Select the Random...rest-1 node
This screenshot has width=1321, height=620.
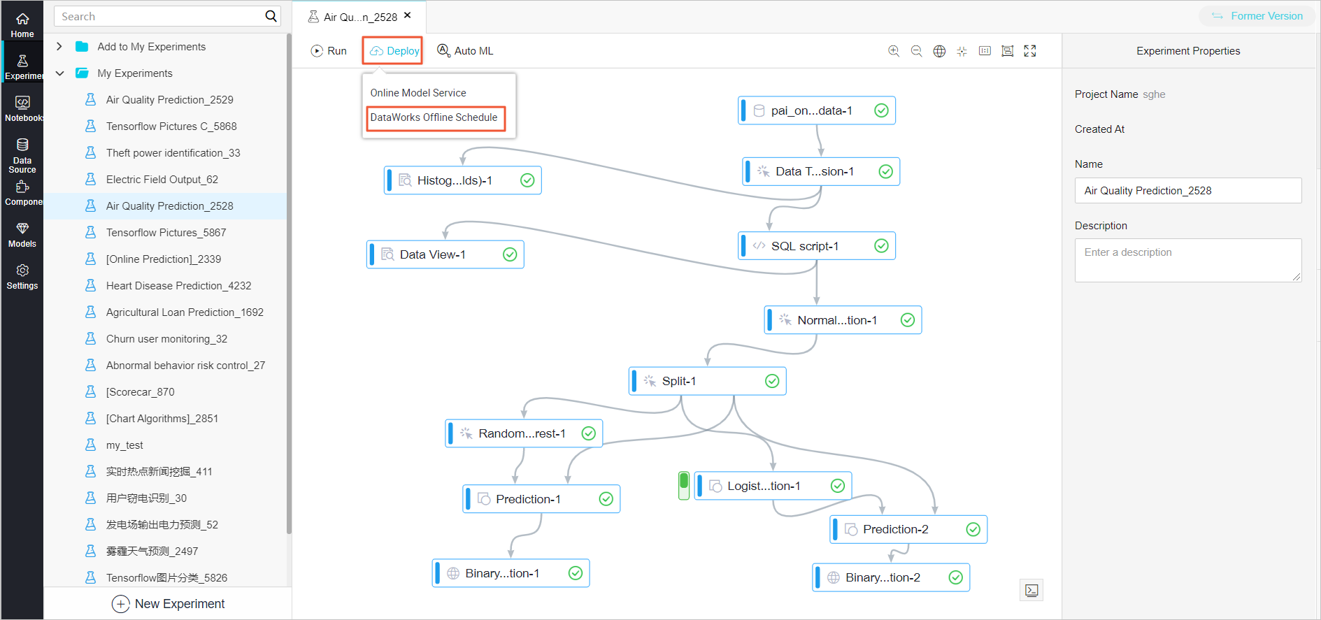tap(524, 433)
